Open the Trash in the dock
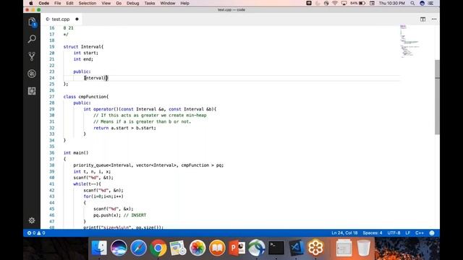Image resolution: width=463 pixels, height=260 pixels. pos(363,248)
